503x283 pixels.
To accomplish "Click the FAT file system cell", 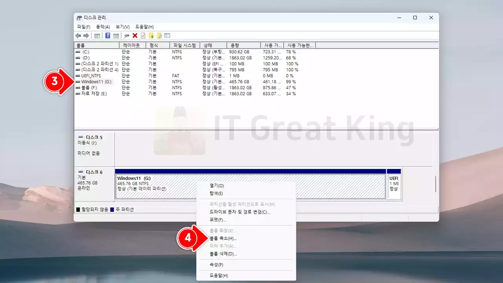I will pos(176,75).
